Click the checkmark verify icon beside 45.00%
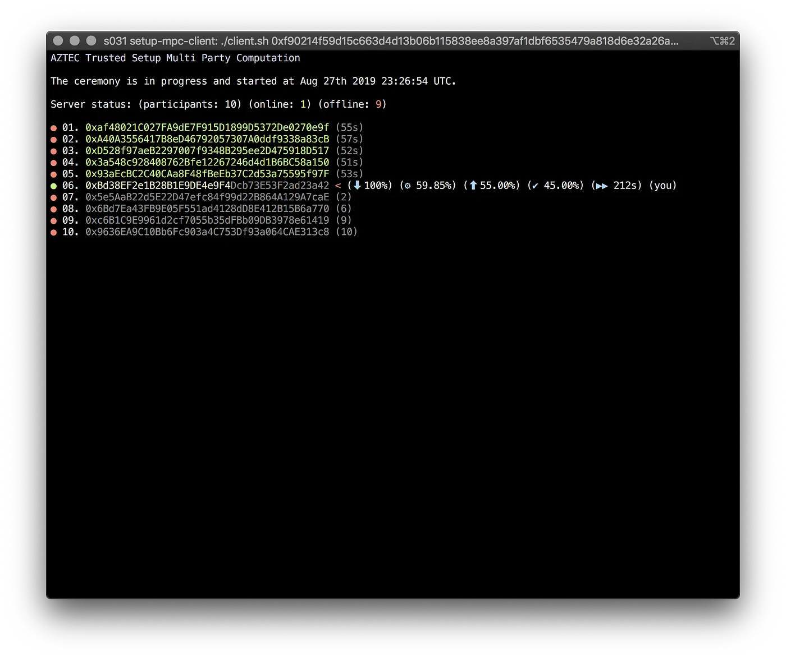 tap(535, 186)
